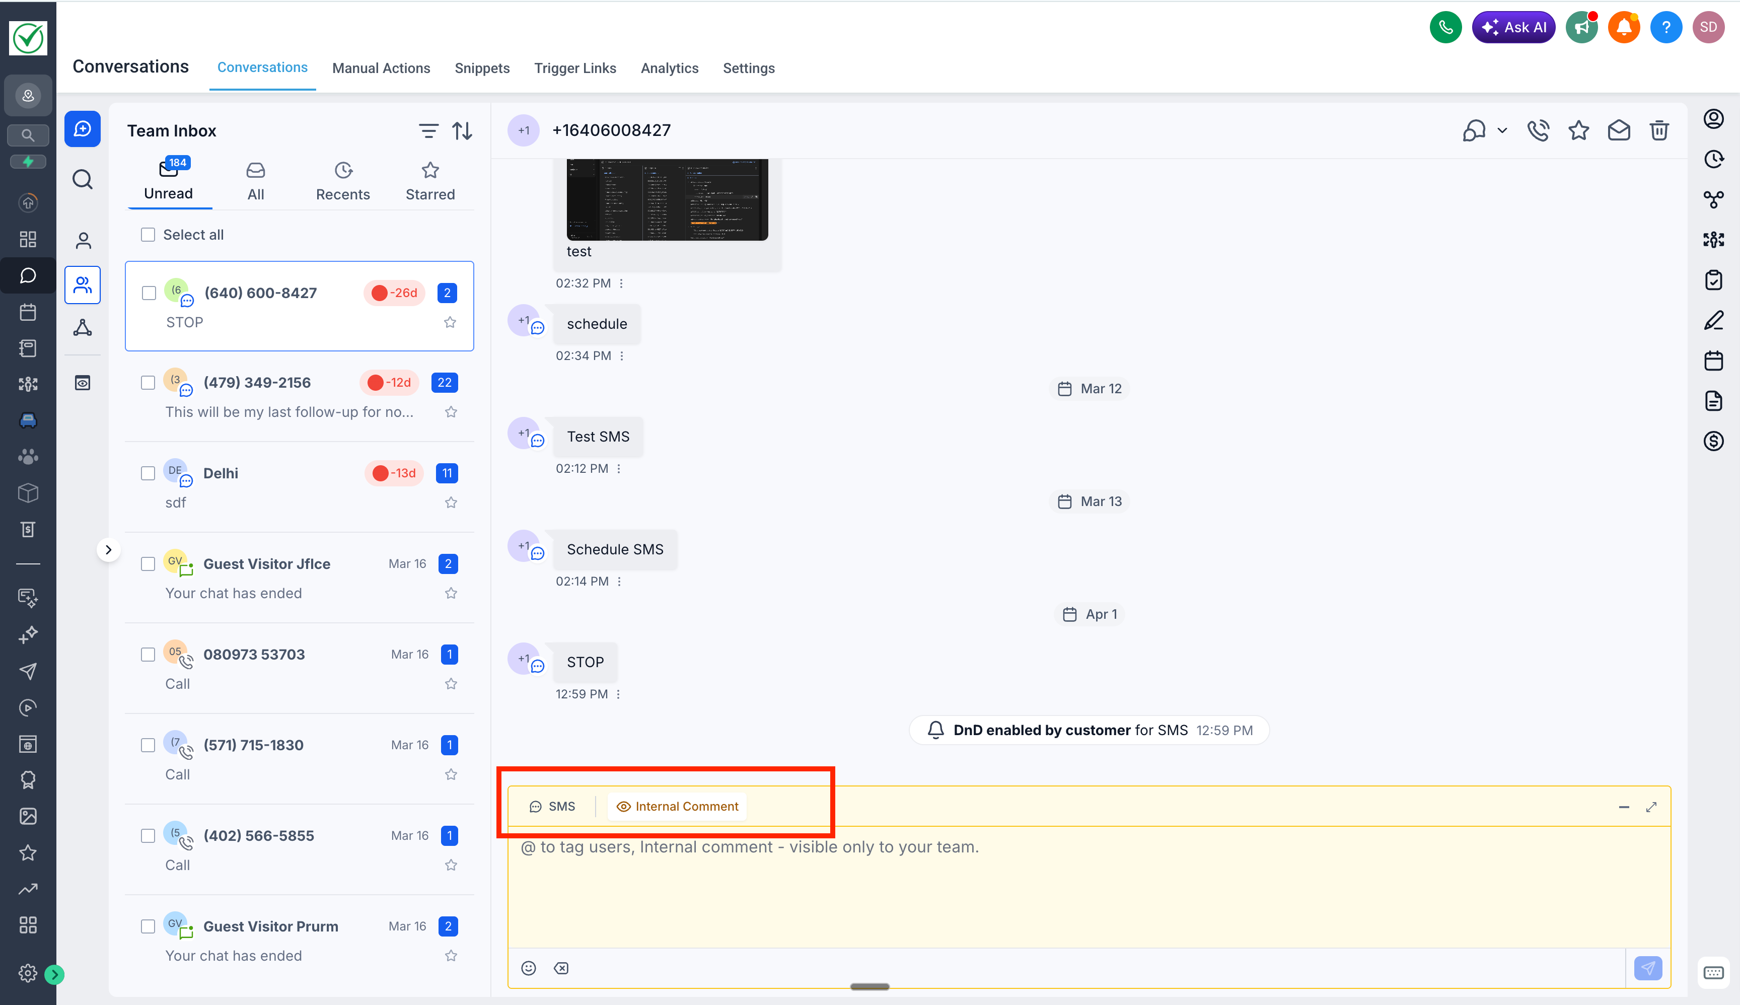The height and width of the screenshot is (1005, 1740).
Task: Open the Team Inbox filter icon
Action: point(428,130)
